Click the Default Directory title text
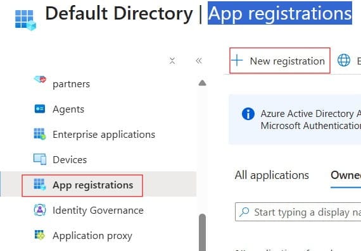This screenshot has width=361, height=251. pos(119,13)
